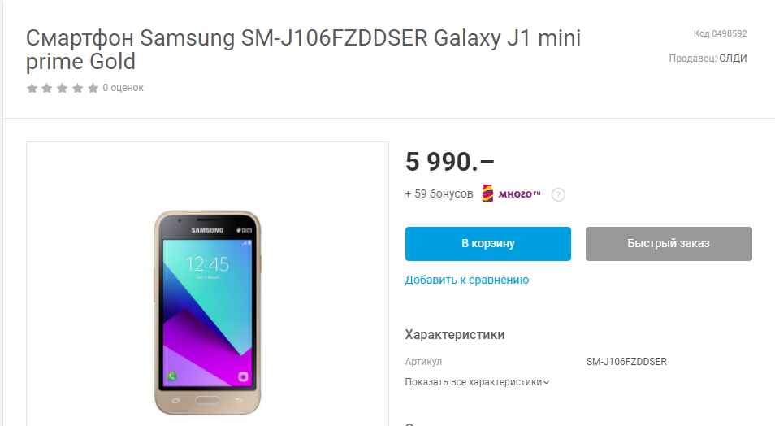Click the product title heading

coord(303,50)
